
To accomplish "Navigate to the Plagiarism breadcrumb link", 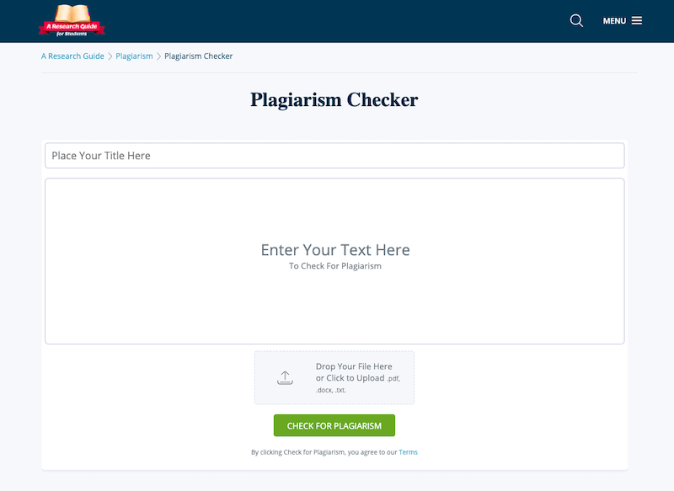I will pos(134,56).
